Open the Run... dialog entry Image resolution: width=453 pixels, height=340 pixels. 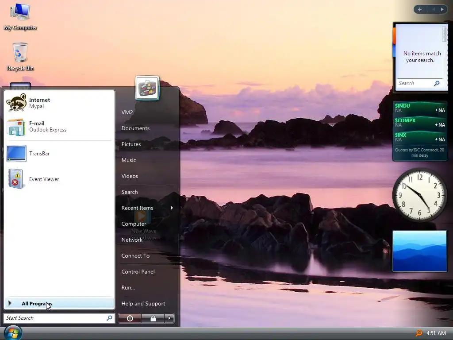click(x=128, y=287)
